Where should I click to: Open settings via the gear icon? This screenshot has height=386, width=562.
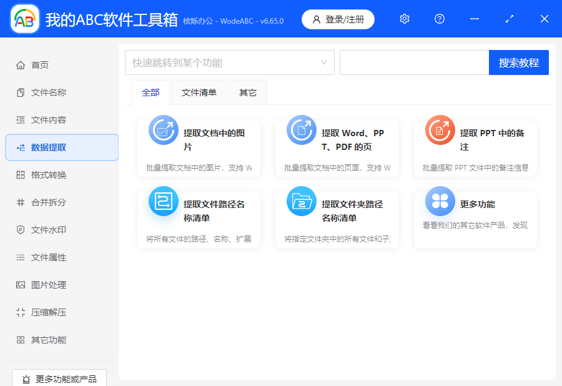click(404, 19)
